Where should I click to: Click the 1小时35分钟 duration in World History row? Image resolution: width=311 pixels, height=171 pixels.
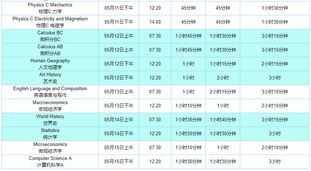[x=189, y=120]
